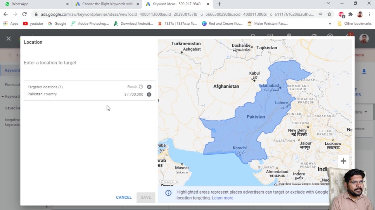Click the 37,700,000 reach value

point(134,94)
